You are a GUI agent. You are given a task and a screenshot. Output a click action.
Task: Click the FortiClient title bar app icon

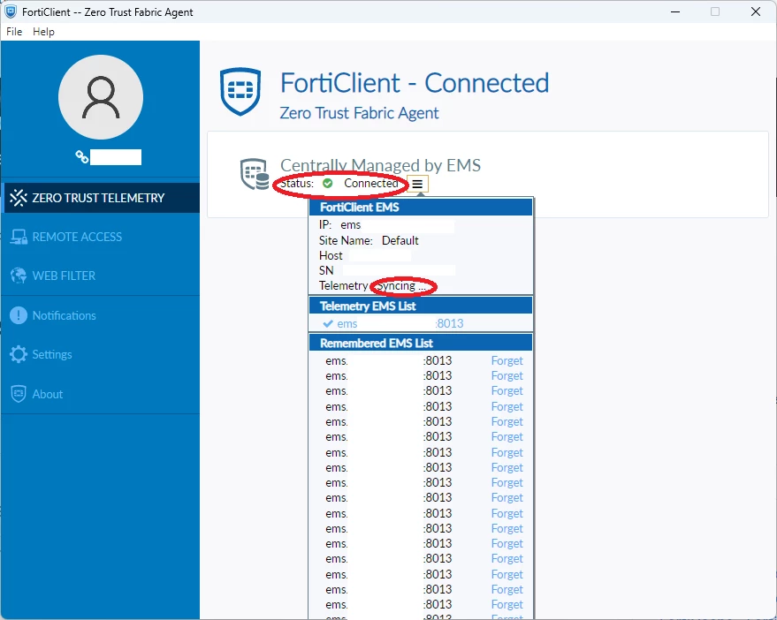(11, 11)
